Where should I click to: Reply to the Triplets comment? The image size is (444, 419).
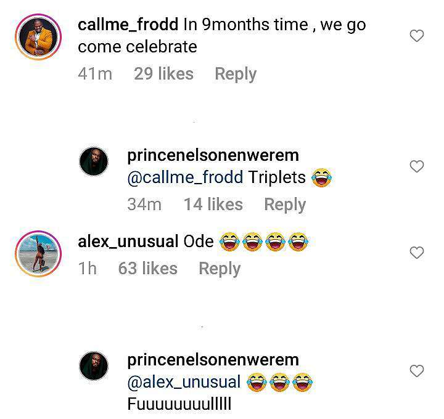284,205
